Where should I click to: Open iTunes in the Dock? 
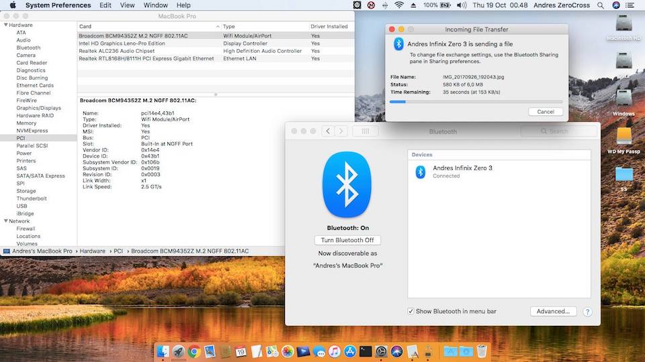(335, 351)
